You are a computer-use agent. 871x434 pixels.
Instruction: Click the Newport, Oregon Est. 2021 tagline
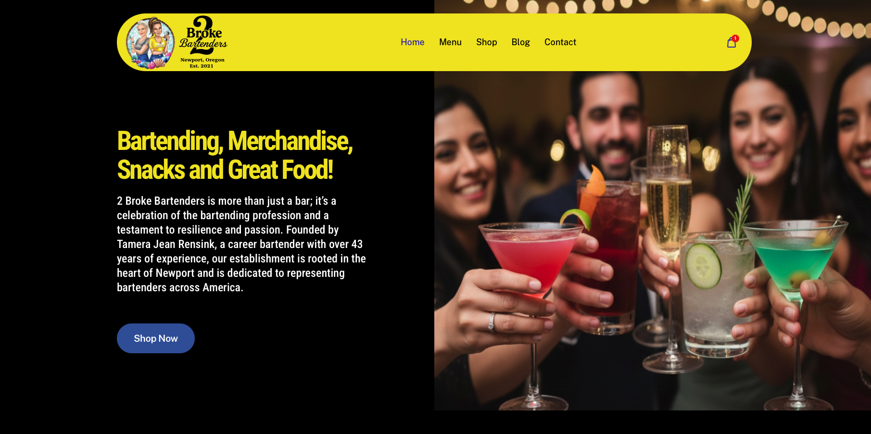[x=202, y=63]
